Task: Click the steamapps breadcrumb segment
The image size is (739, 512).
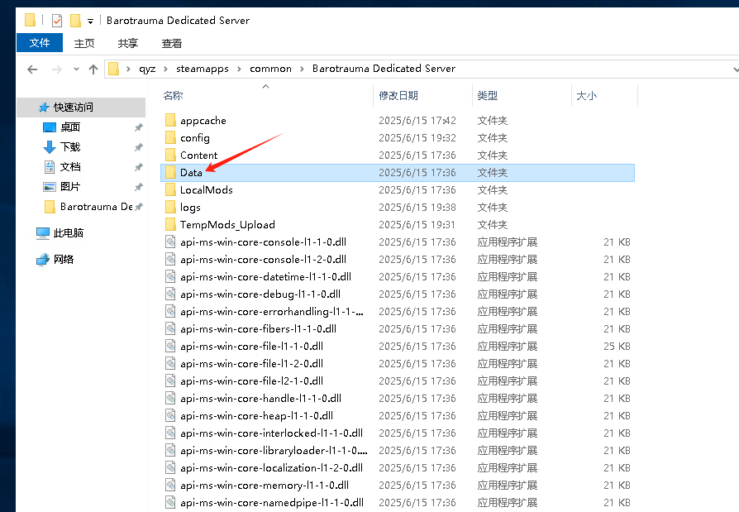Action: click(203, 69)
